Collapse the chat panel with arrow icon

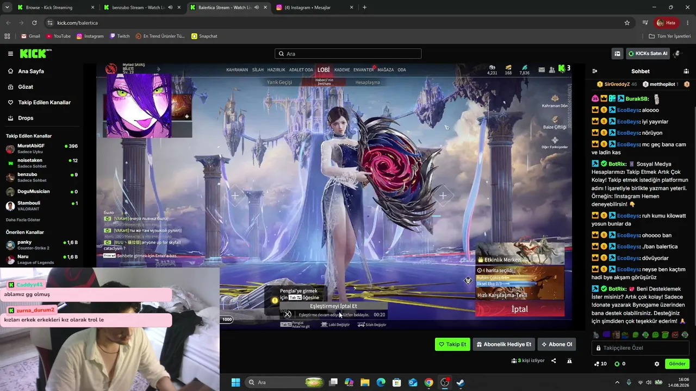(x=595, y=71)
